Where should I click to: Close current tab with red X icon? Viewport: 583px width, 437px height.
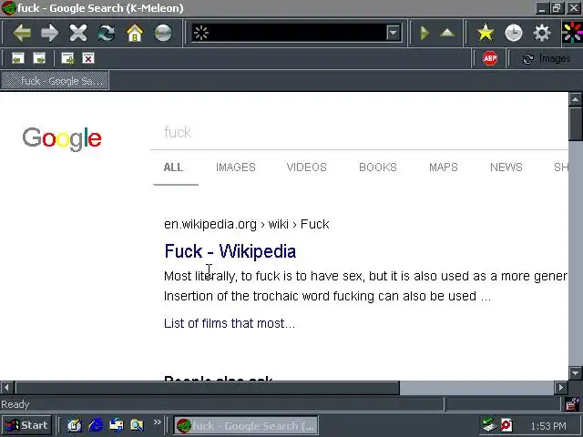click(88, 58)
